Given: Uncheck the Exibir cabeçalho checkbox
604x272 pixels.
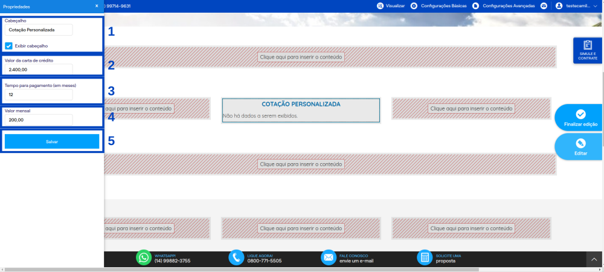Looking at the screenshot, I should coord(9,46).
